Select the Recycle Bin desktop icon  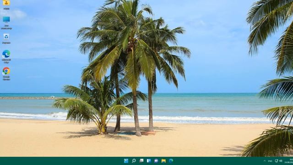tap(6, 38)
